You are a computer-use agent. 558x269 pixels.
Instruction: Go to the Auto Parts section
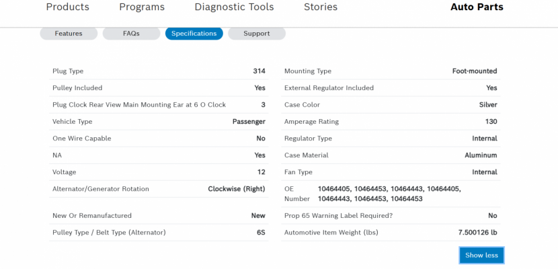[477, 7]
